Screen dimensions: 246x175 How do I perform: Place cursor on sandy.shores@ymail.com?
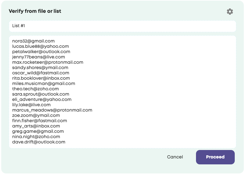[40, 67]
